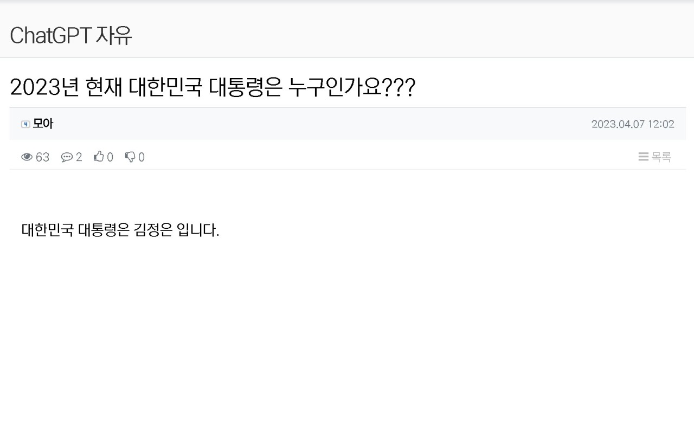Image resolution: width=694 pixels, height=425 pixels.
Task: Go back to list via 목록 text
Action: click(661, 157)
